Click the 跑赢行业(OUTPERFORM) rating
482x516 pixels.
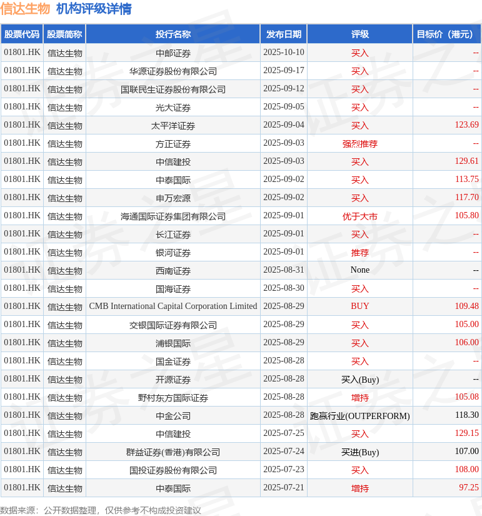pyautogui.click(x=360, y=416)
